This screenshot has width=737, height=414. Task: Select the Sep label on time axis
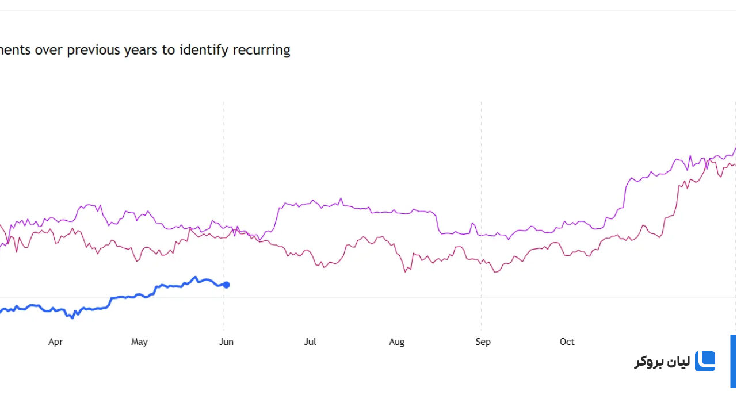(x=483, y=342)
